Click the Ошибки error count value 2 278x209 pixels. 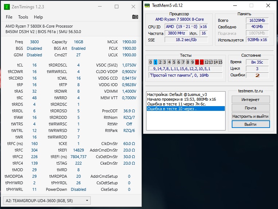coord(257,75)
